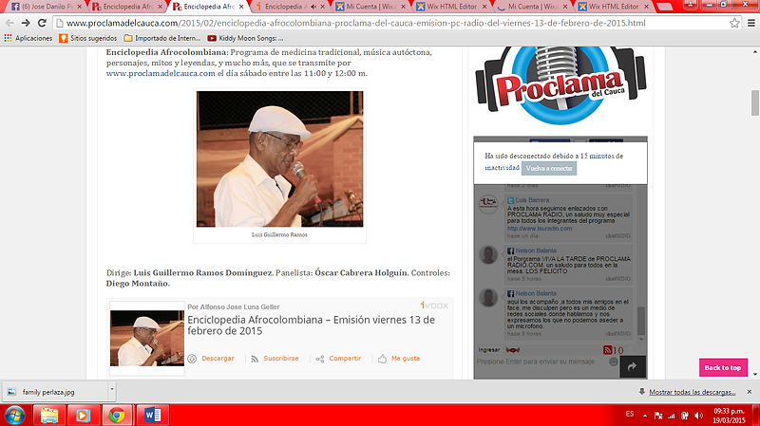Image resolution: width=760 pixels, height=426 pixels.
Task: Open Microsoft Word from the taskbar
Action: click(x=153, y=416)
